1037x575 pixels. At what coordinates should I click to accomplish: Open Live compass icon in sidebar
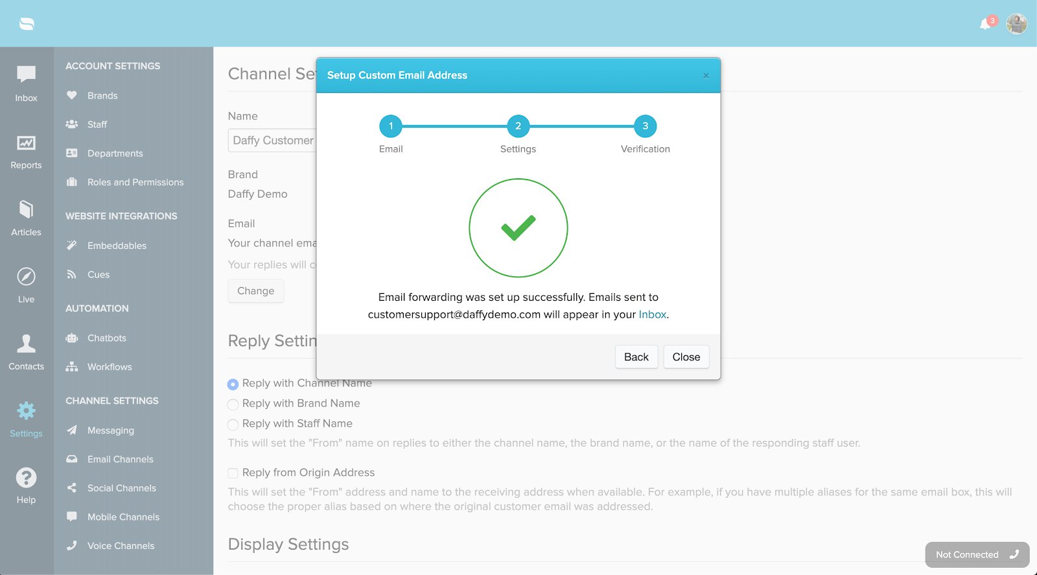coord(26,277)
